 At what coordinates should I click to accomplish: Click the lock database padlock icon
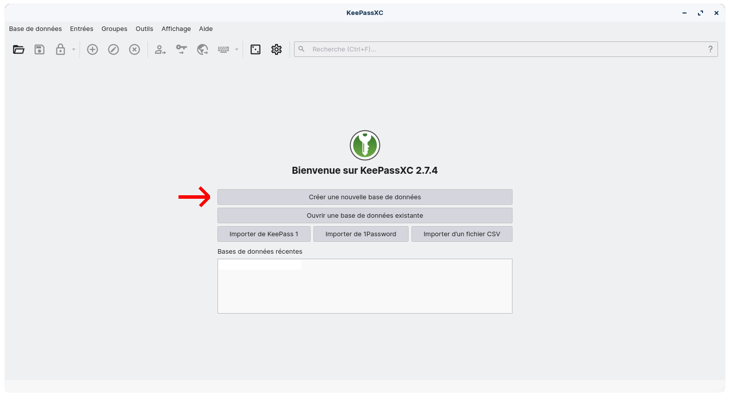pyautogui.click(x=60, y=49)
